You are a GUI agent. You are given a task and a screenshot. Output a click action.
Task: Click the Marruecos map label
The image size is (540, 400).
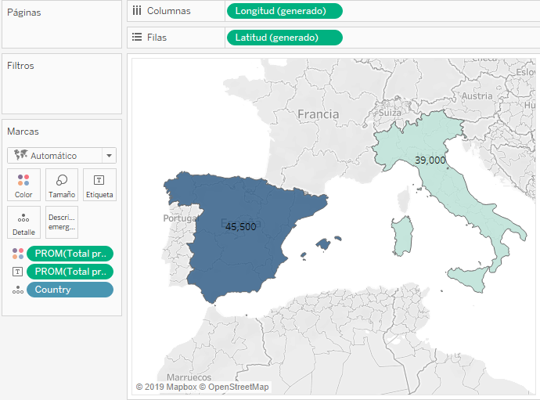(x=189, y=377)
